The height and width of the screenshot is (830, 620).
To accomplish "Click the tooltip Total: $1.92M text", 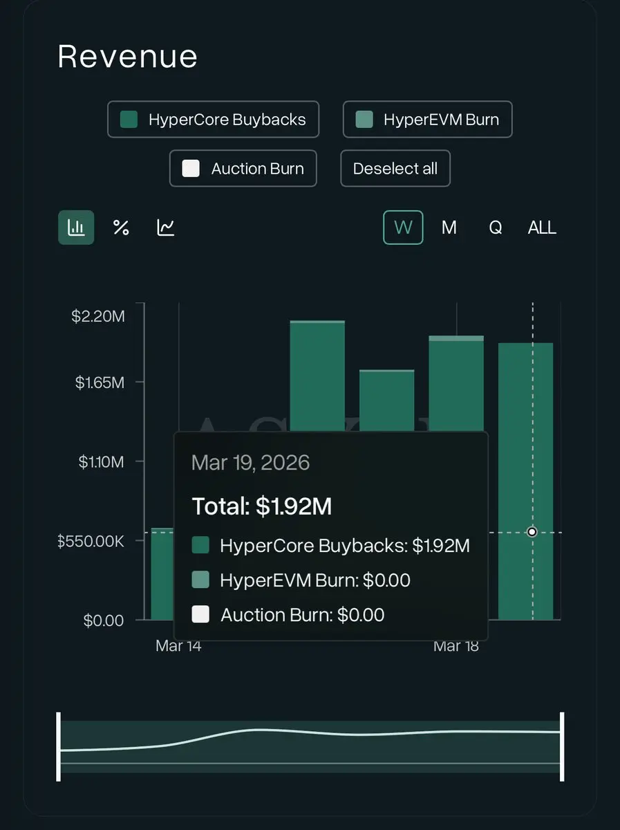I will pyautogui.click(x=262, y=506).
